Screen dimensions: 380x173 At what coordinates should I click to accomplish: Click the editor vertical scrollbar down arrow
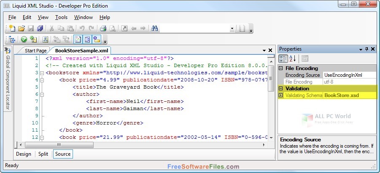click(271, 138)
